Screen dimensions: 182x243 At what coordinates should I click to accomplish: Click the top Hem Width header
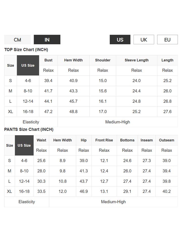(x=73, y=60)
